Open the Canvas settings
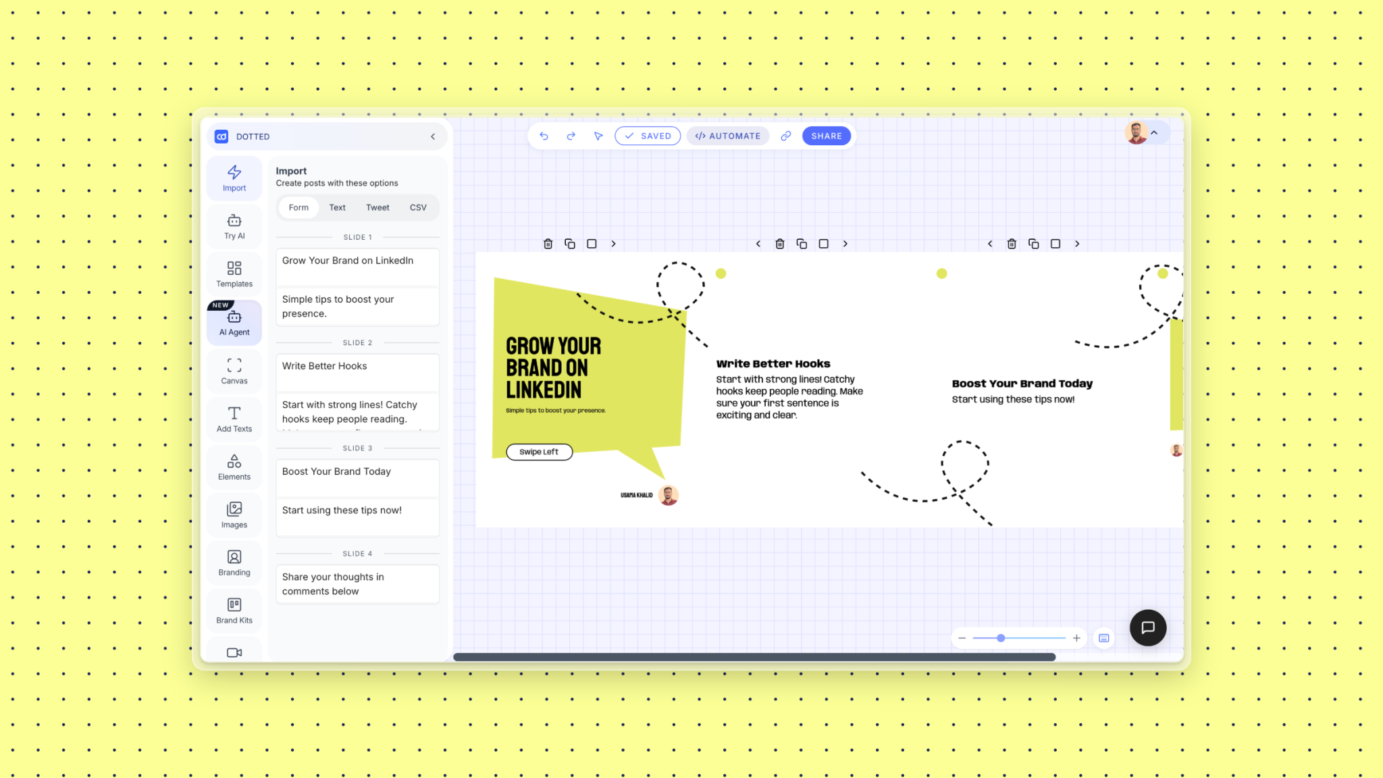The image size is (1383, 778). (x=234, y=371)
